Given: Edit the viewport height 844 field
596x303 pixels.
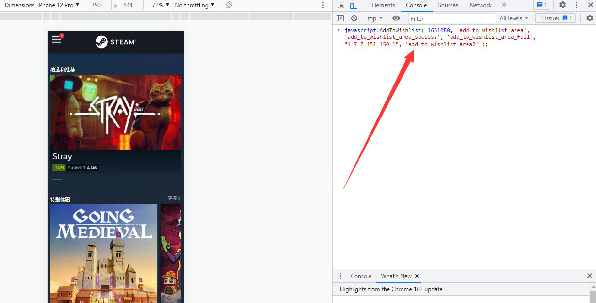Looking at the screenshot, I should click(131, 5).
